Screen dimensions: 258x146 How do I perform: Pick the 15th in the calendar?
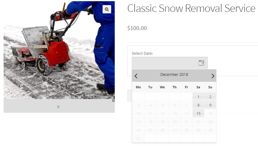(x=198, y=113)
